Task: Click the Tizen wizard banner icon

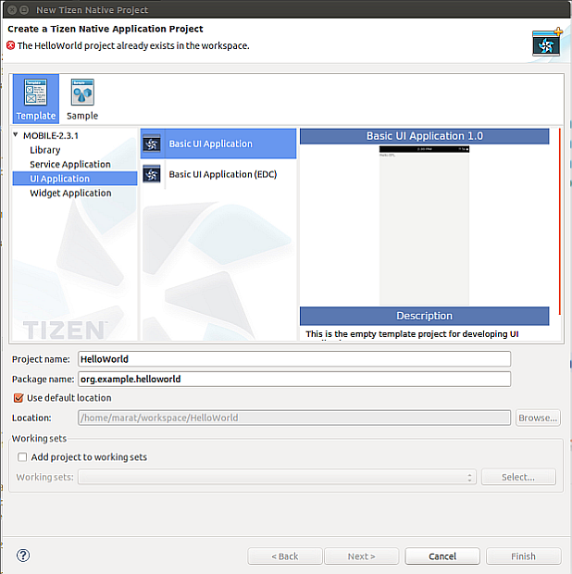Action: point(547,42)
